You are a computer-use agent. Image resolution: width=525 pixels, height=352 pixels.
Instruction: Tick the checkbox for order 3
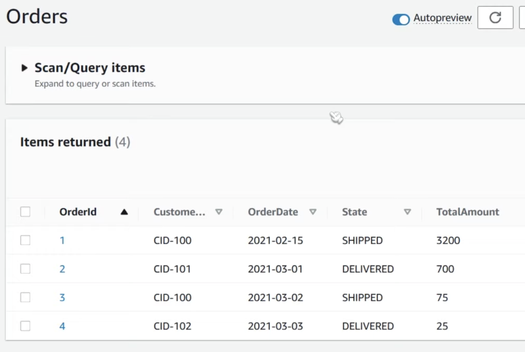click(25, 298)
